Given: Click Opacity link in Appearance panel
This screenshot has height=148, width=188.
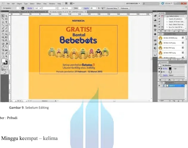Looking at the screenshot, I should pyautogui.click(x=165, y=75).
